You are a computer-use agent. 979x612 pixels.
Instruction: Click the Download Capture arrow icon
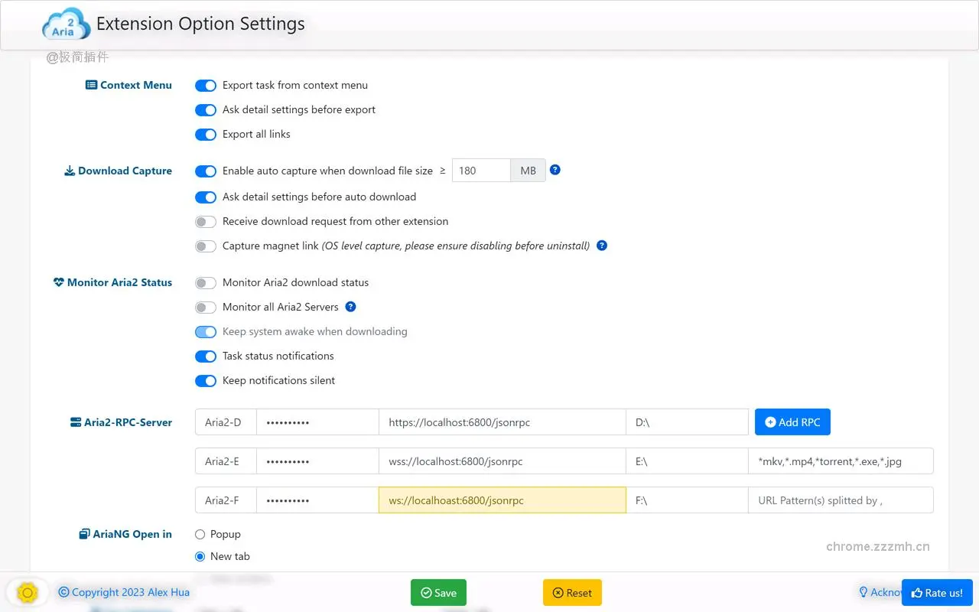click(69, 171)
